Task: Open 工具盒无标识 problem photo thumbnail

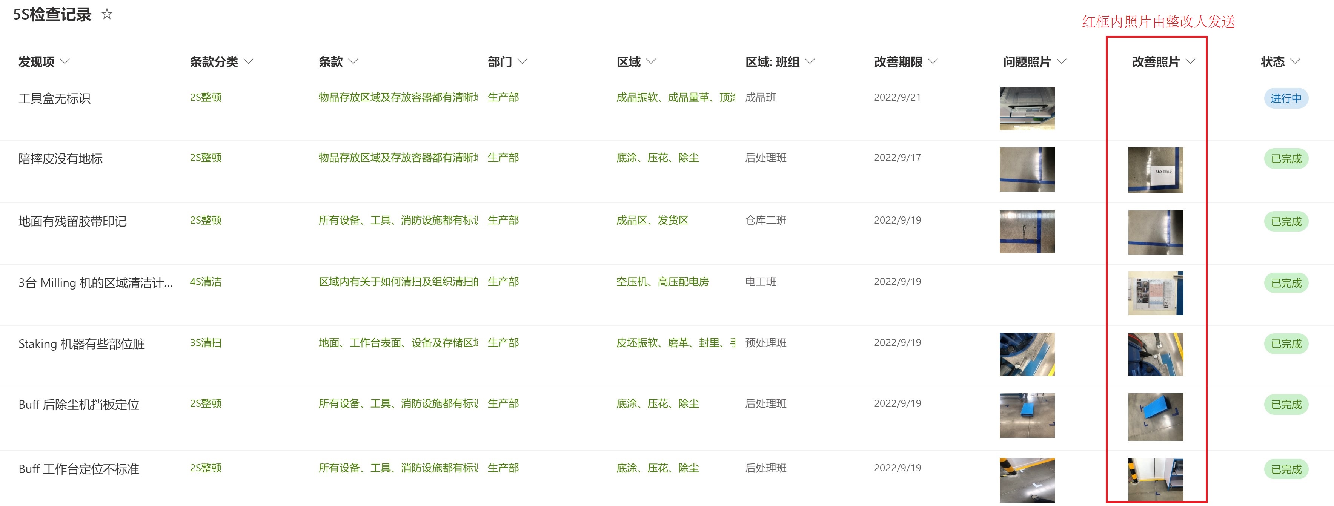Action: (x=1027, y=108)
